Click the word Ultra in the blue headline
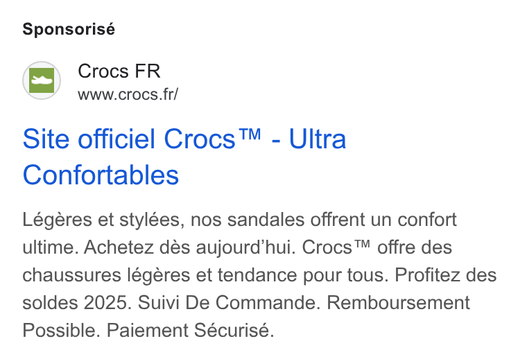Screen dimensions: 527x359 tap(318, 139)
